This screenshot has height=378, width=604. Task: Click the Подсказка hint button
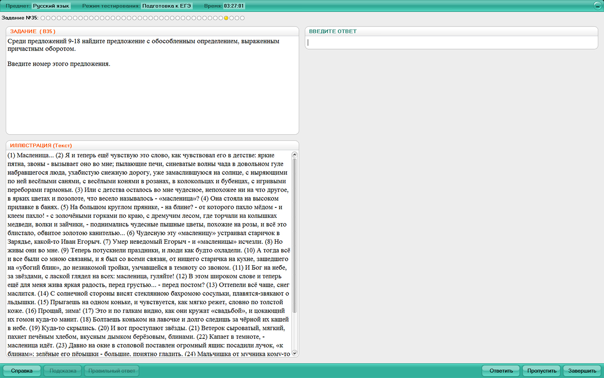63,371
